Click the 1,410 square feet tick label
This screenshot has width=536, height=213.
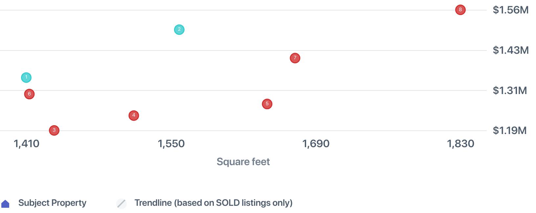[27, 144]
